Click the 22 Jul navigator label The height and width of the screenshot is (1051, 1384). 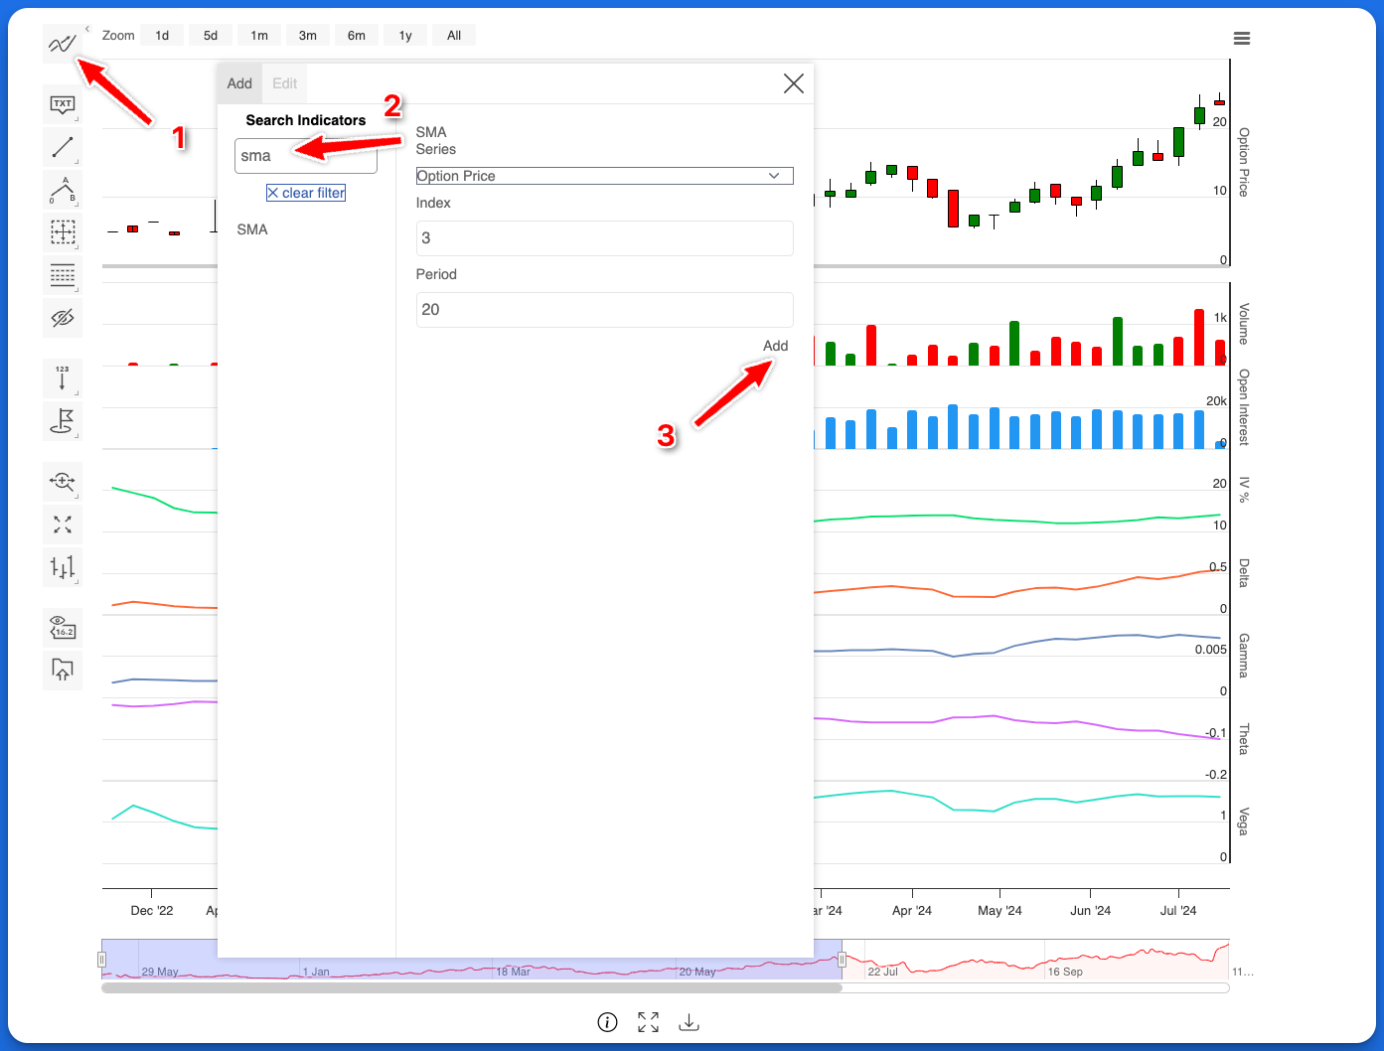tap(883, 972)
